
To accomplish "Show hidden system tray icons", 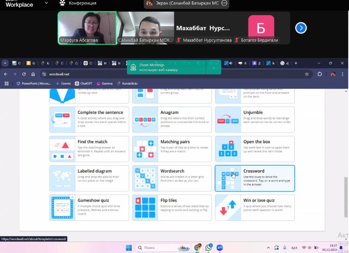I will click(284, 248).
